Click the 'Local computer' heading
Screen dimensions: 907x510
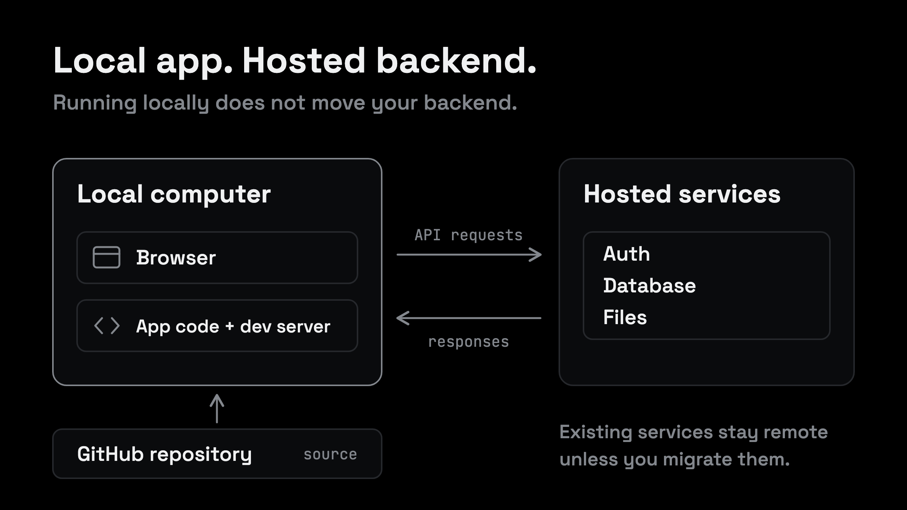pos(174,194)
